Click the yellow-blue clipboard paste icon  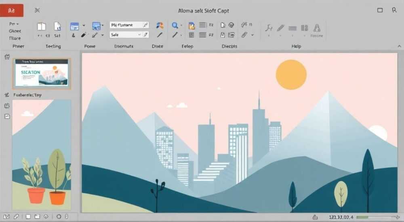[x=191, y=25]
